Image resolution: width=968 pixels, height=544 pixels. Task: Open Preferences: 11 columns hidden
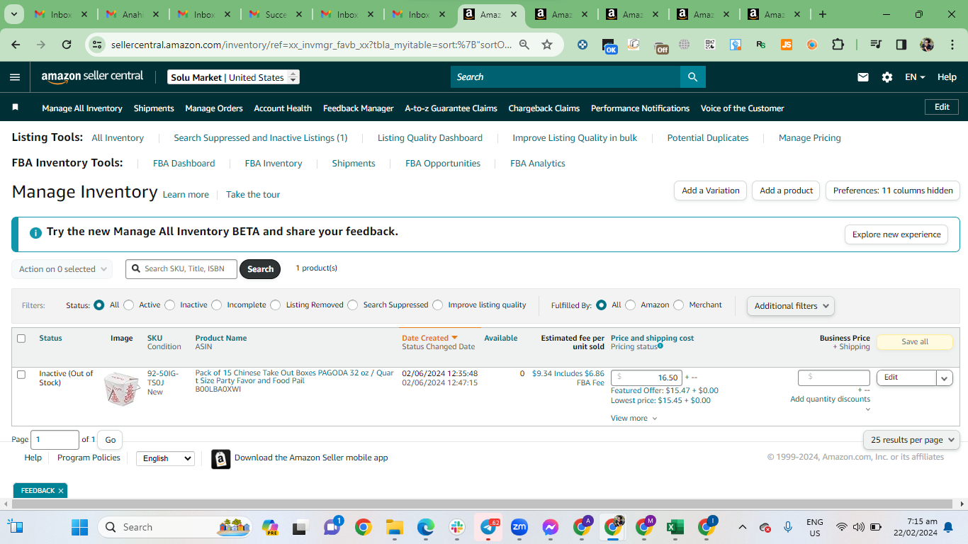click(893, 191)
